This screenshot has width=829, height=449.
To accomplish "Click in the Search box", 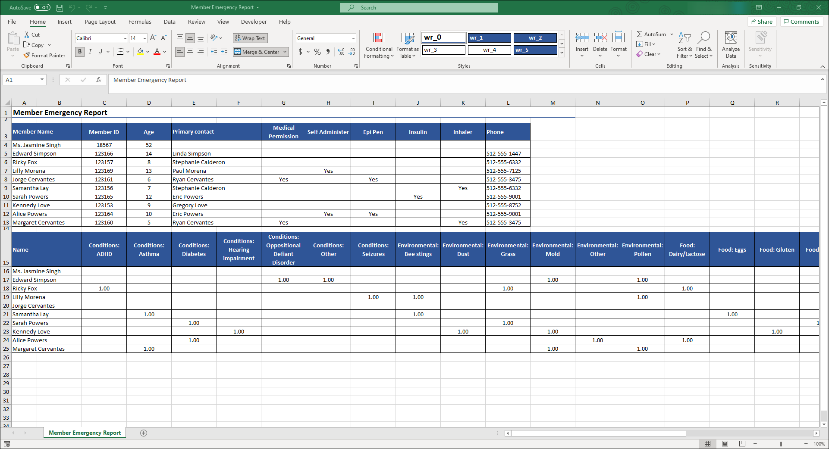I will pyautogui.click(x=418, y=8).
